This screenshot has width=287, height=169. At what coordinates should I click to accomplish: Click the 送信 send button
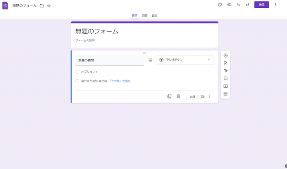point(261,5)
